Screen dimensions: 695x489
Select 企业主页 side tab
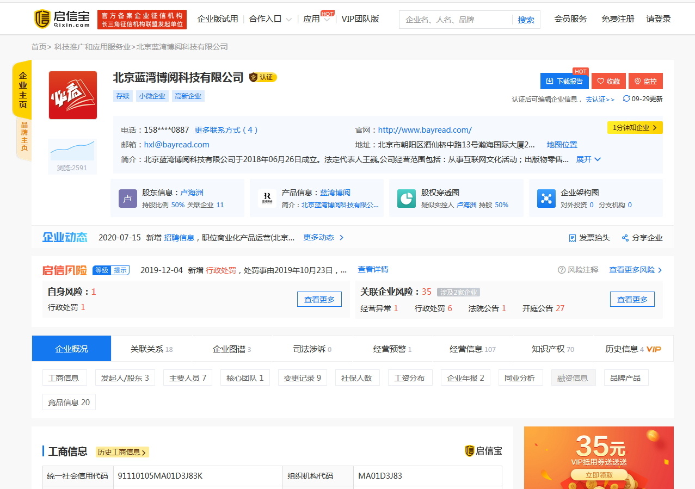point(22,90)
